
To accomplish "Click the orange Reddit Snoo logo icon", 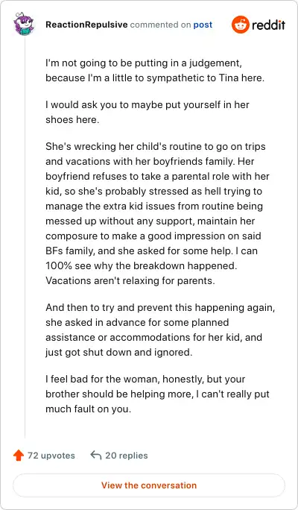I will coord(240,25).
